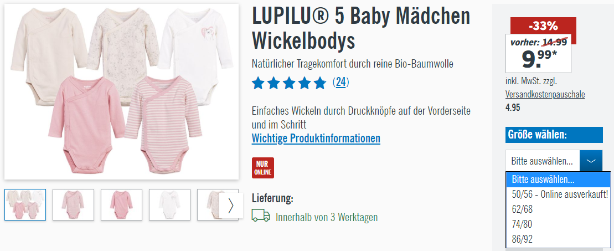Viewport: 614px width, 251px height.
Task: Choose size 86/92 option
Action: [558, 239]
